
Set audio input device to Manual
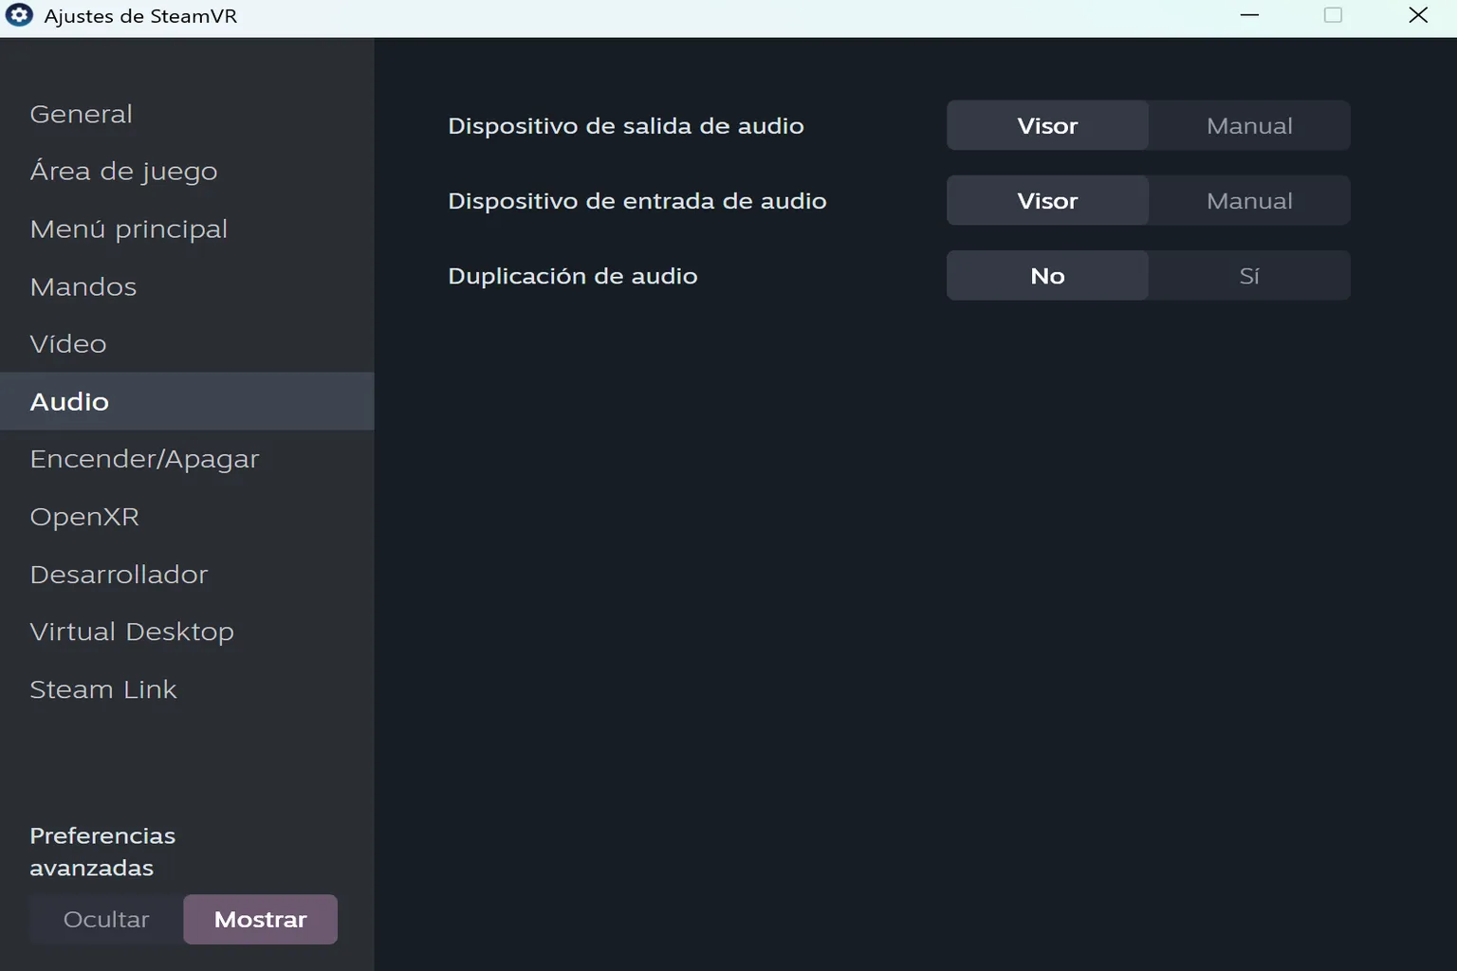pyautogui.click(x=1249, y=200)
